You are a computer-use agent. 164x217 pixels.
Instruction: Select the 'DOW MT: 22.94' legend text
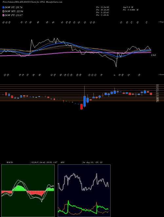14,12
